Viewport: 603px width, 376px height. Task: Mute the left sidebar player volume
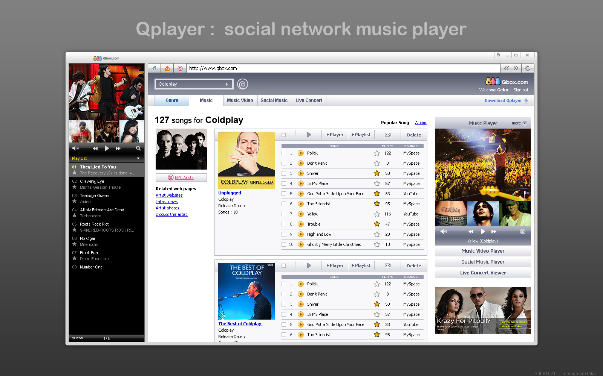[75, 149]
